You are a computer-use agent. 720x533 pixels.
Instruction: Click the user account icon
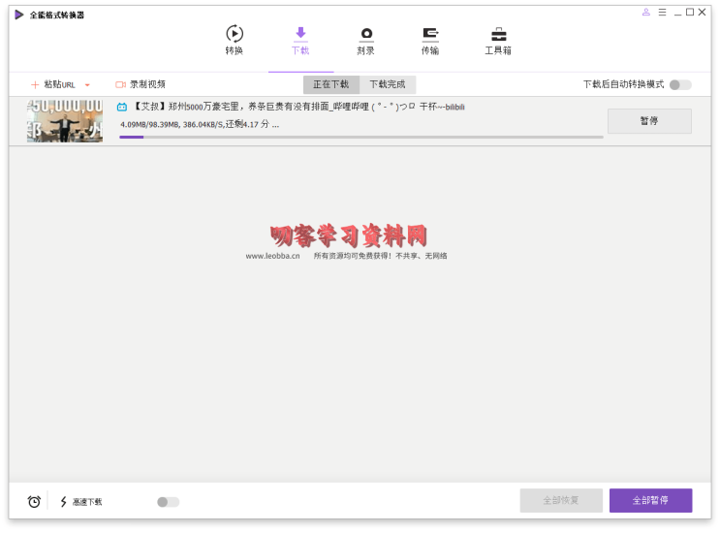(x=646, y=13)
